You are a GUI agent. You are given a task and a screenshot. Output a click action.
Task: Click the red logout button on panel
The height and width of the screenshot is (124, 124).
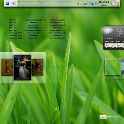click(x=118, y=5)
